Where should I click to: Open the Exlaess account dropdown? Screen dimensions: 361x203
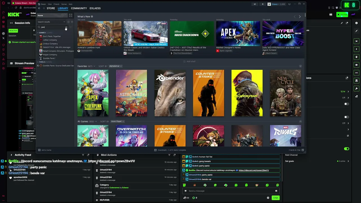coord(276,4)
